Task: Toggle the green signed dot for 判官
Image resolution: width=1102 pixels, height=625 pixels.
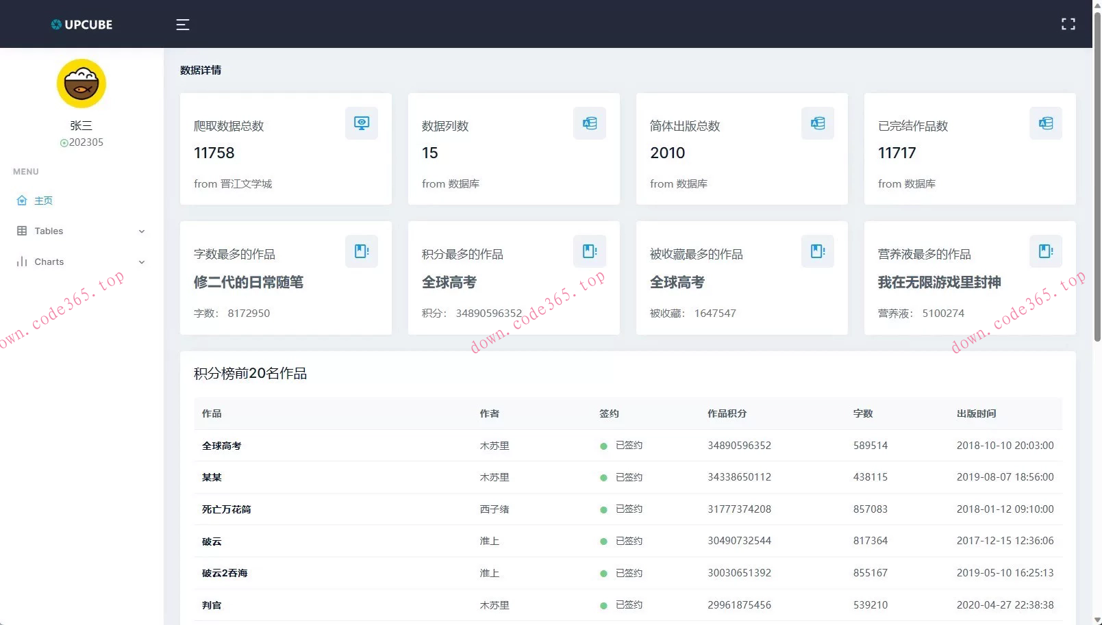Action: (603, 605)
